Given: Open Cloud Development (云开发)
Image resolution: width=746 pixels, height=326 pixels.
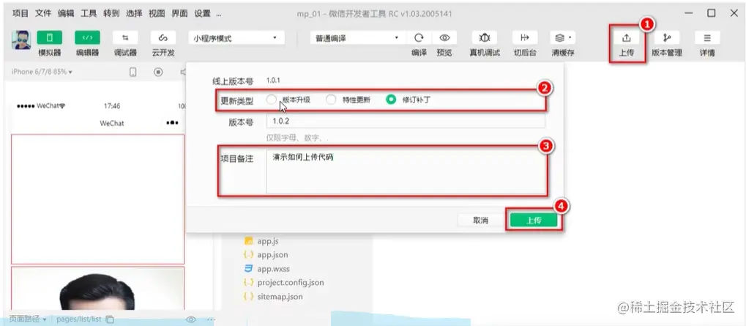Looking at the screenshot, I should coord(163,37).
